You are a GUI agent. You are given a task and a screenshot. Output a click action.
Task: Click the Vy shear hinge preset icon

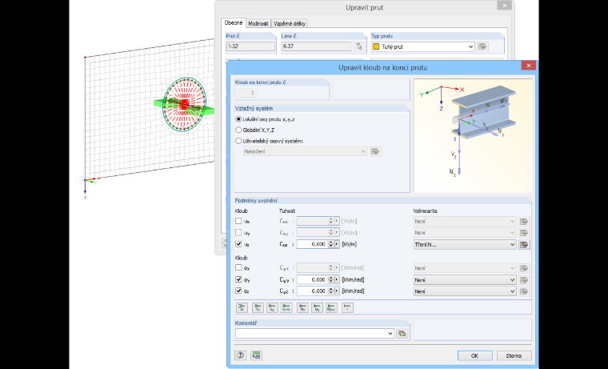[x=258, y=307]
